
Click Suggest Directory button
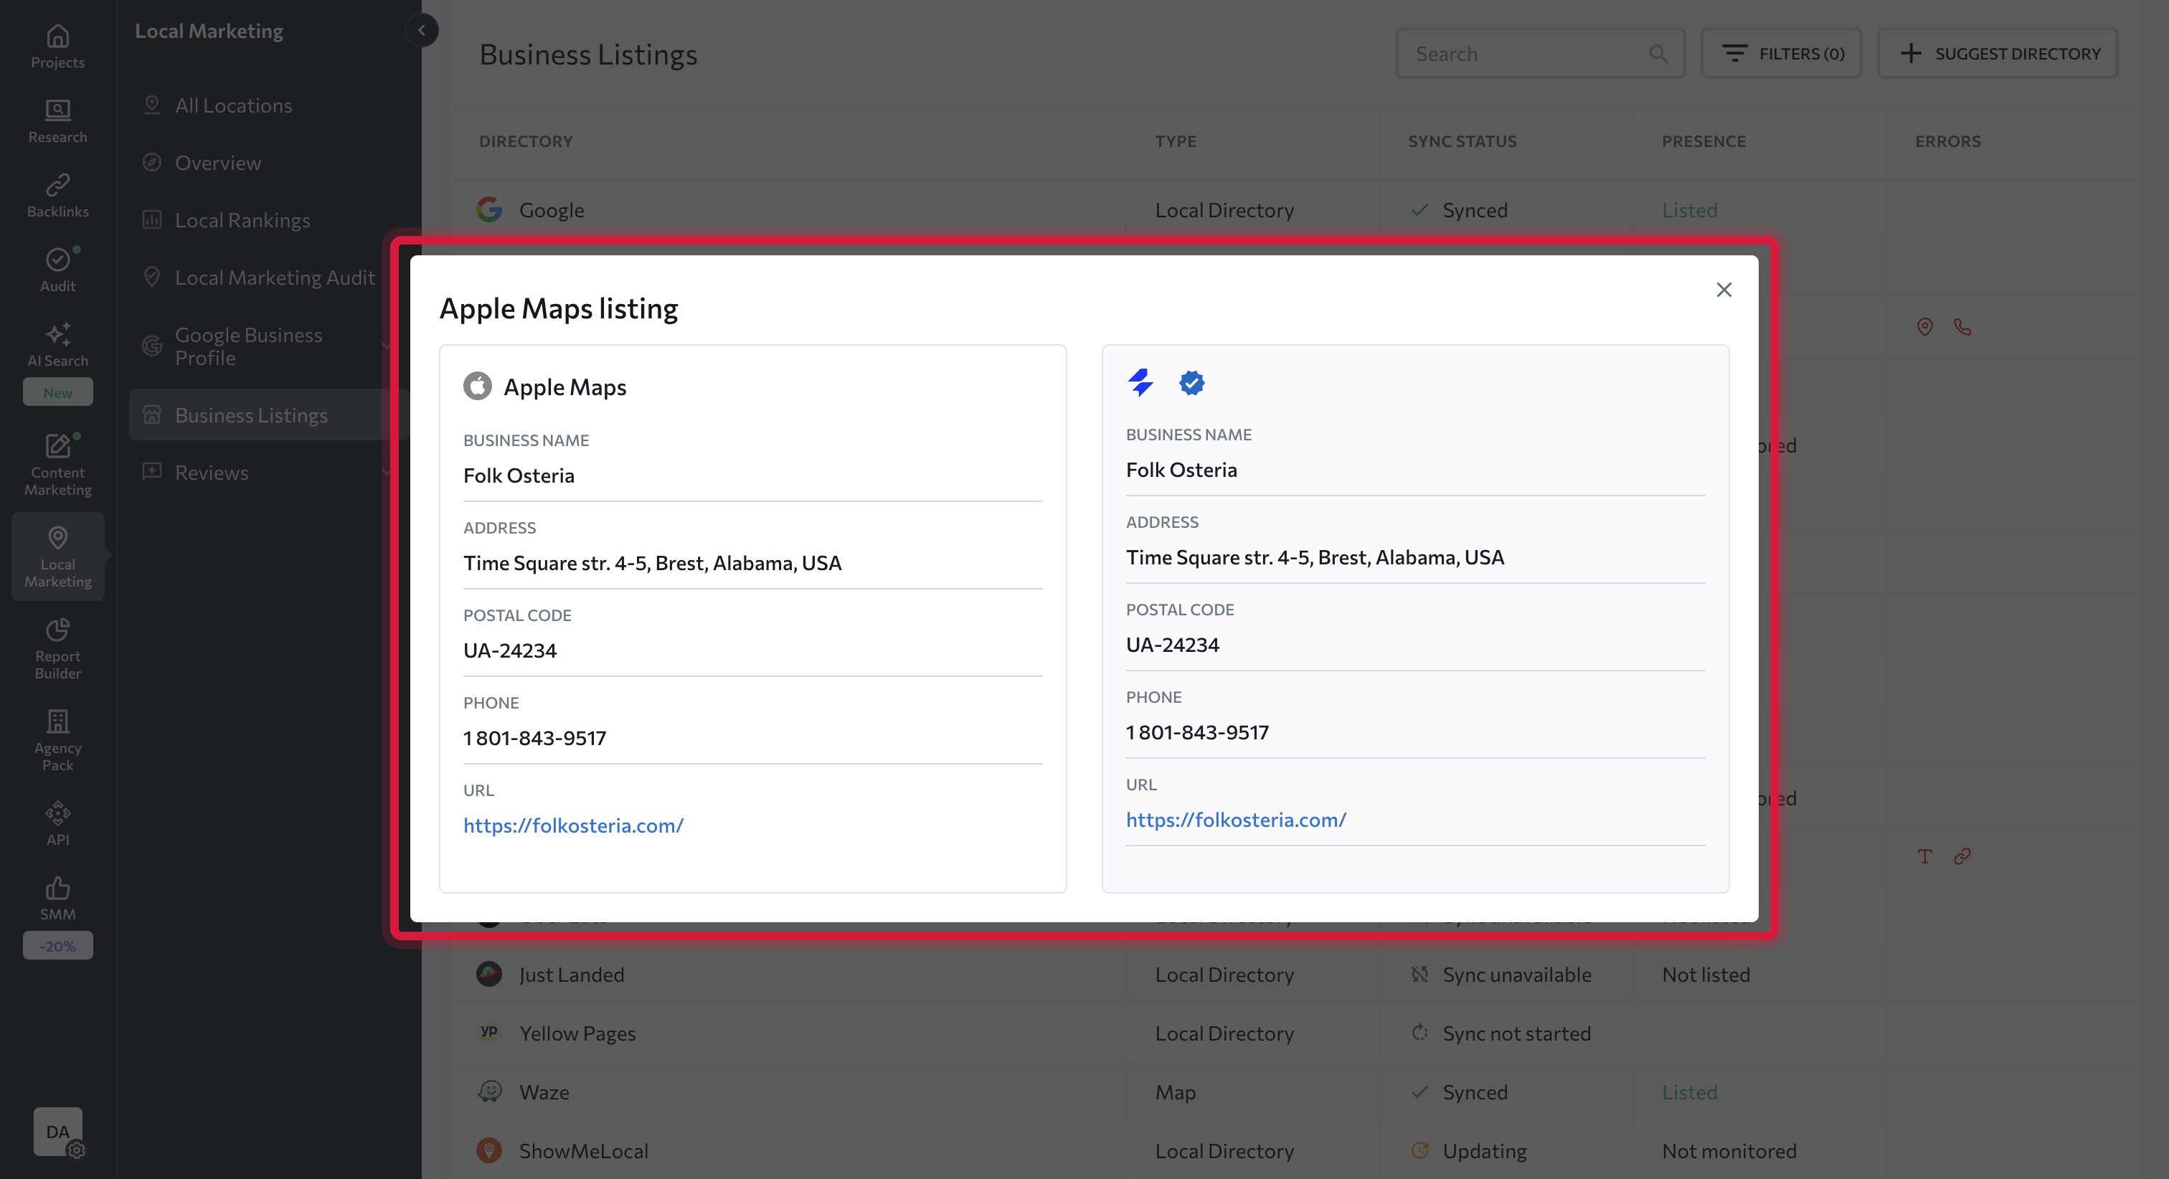point(1998,54)
